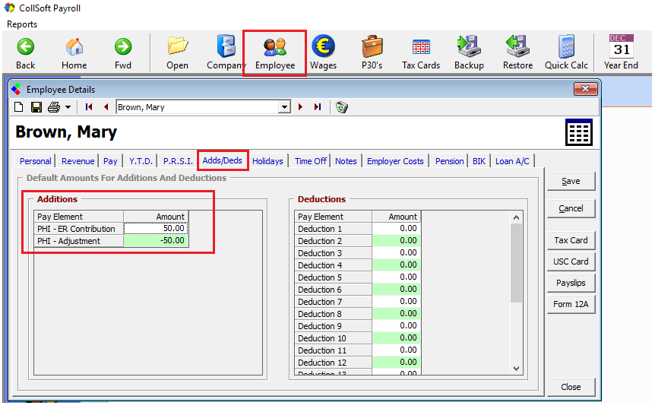The width and height of the screenshot is (655, 412).
Task: Open the Reports menu
Action: point(22,24)
